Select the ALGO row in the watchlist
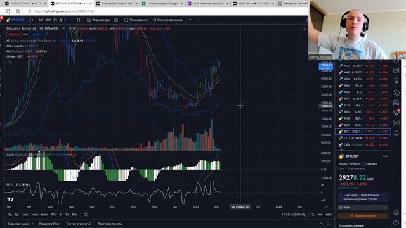406x228 pixels. click(363, 66)
